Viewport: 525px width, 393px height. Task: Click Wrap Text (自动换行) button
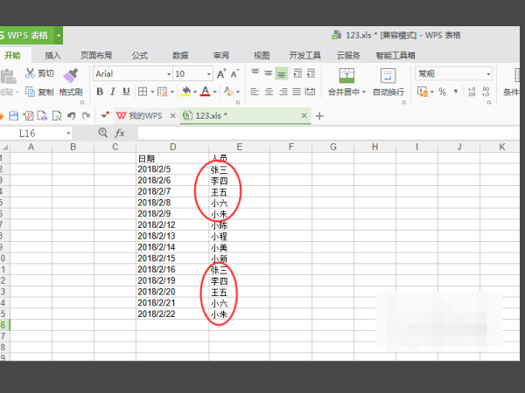(x=388, y=82)
